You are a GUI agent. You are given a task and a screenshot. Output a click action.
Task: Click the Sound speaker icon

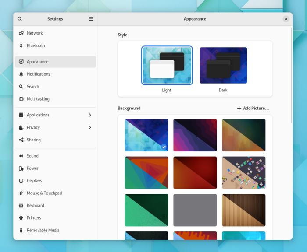click(21, 156)
